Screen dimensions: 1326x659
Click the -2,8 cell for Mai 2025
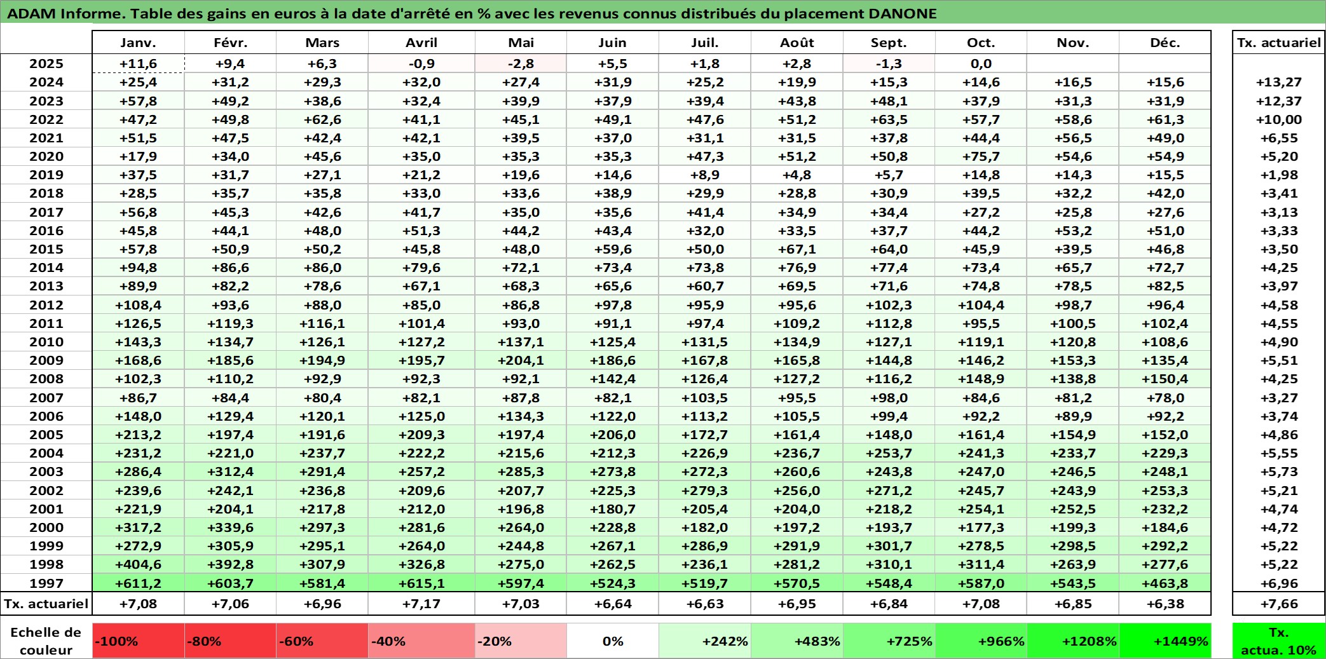click(x=521, y=64)
